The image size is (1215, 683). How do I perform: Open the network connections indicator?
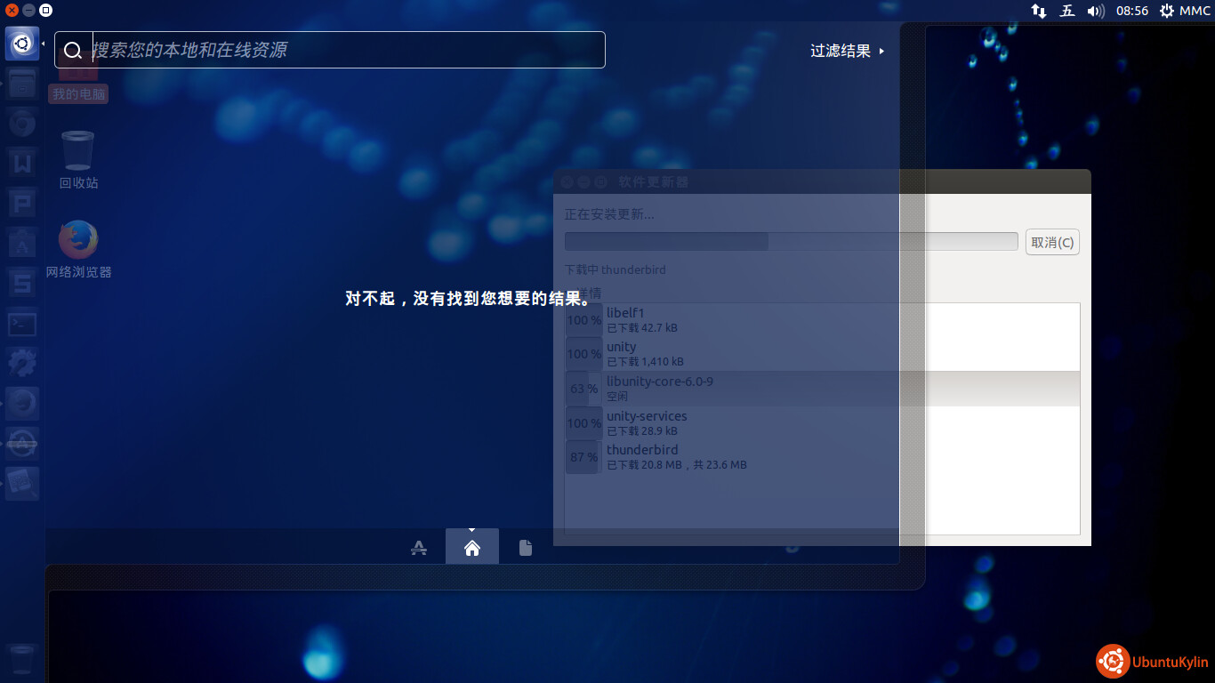point(1038,11)
